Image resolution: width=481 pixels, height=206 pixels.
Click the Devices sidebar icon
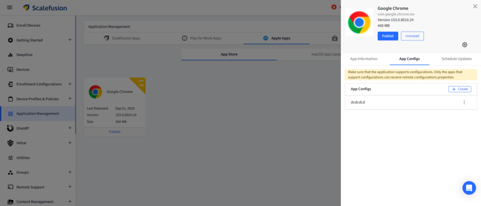(x=10, y=70)
